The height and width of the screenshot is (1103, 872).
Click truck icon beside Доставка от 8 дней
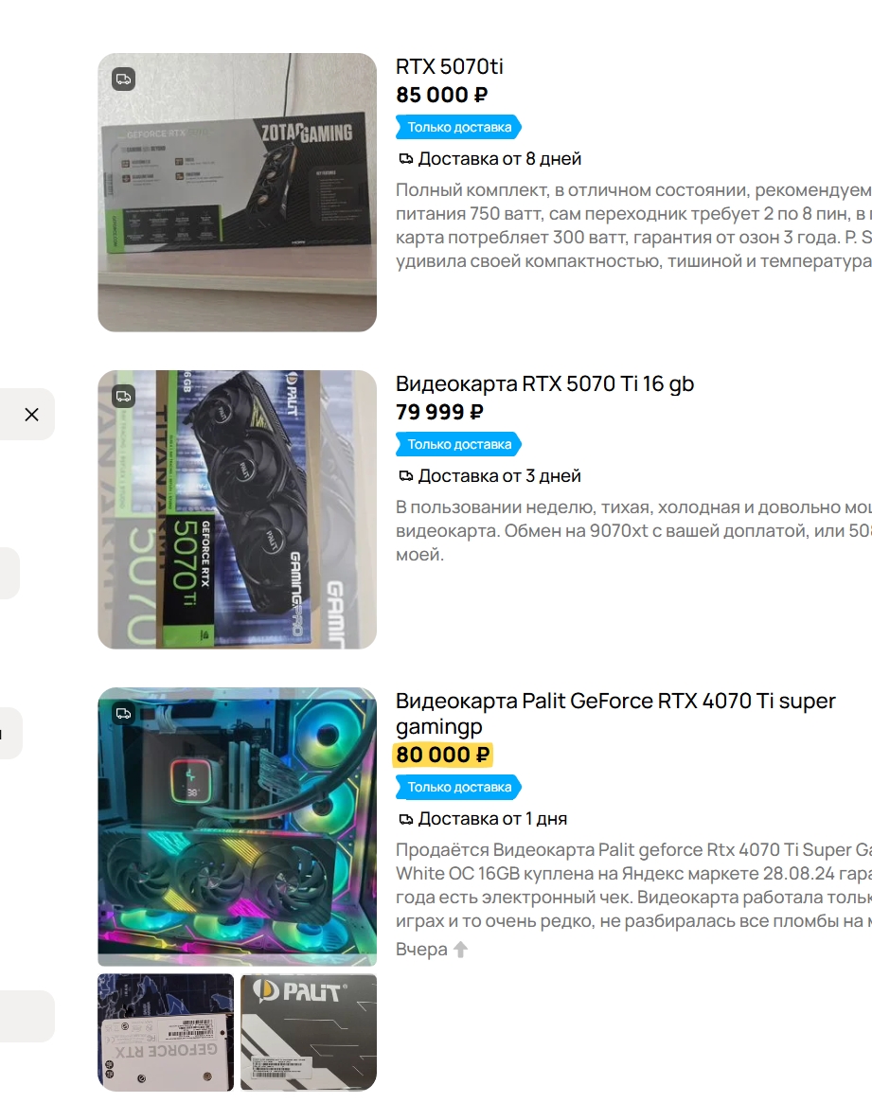click(x=405, y=159)
